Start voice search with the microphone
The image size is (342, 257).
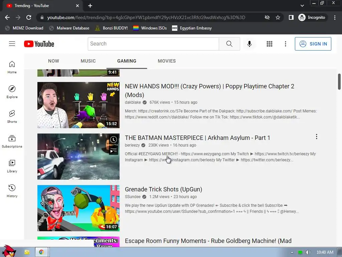tap(249, 44)
